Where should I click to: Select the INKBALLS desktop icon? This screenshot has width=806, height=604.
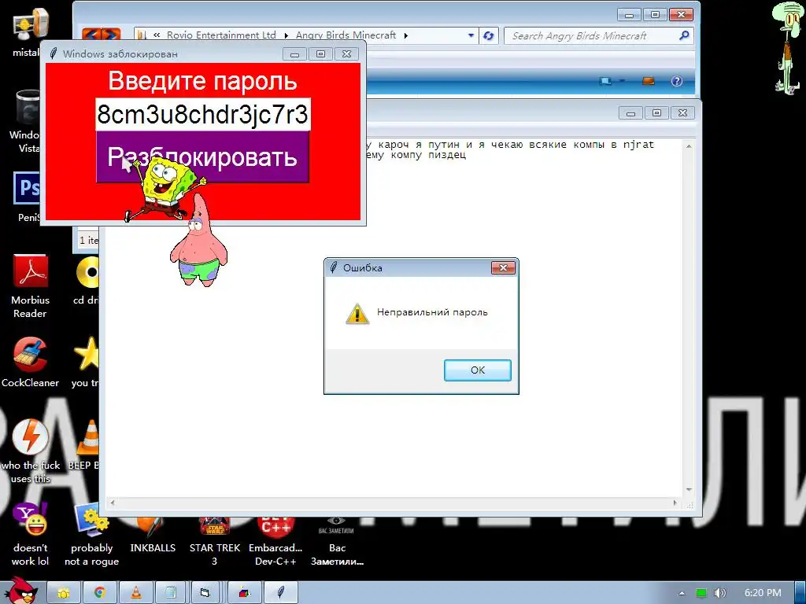pos(153,536)
